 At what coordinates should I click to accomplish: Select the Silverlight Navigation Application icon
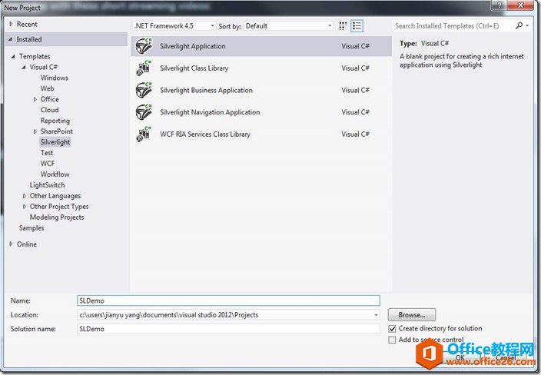click(144, 112)
